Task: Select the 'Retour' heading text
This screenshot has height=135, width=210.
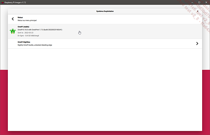Action: click(x=20, y=17)
